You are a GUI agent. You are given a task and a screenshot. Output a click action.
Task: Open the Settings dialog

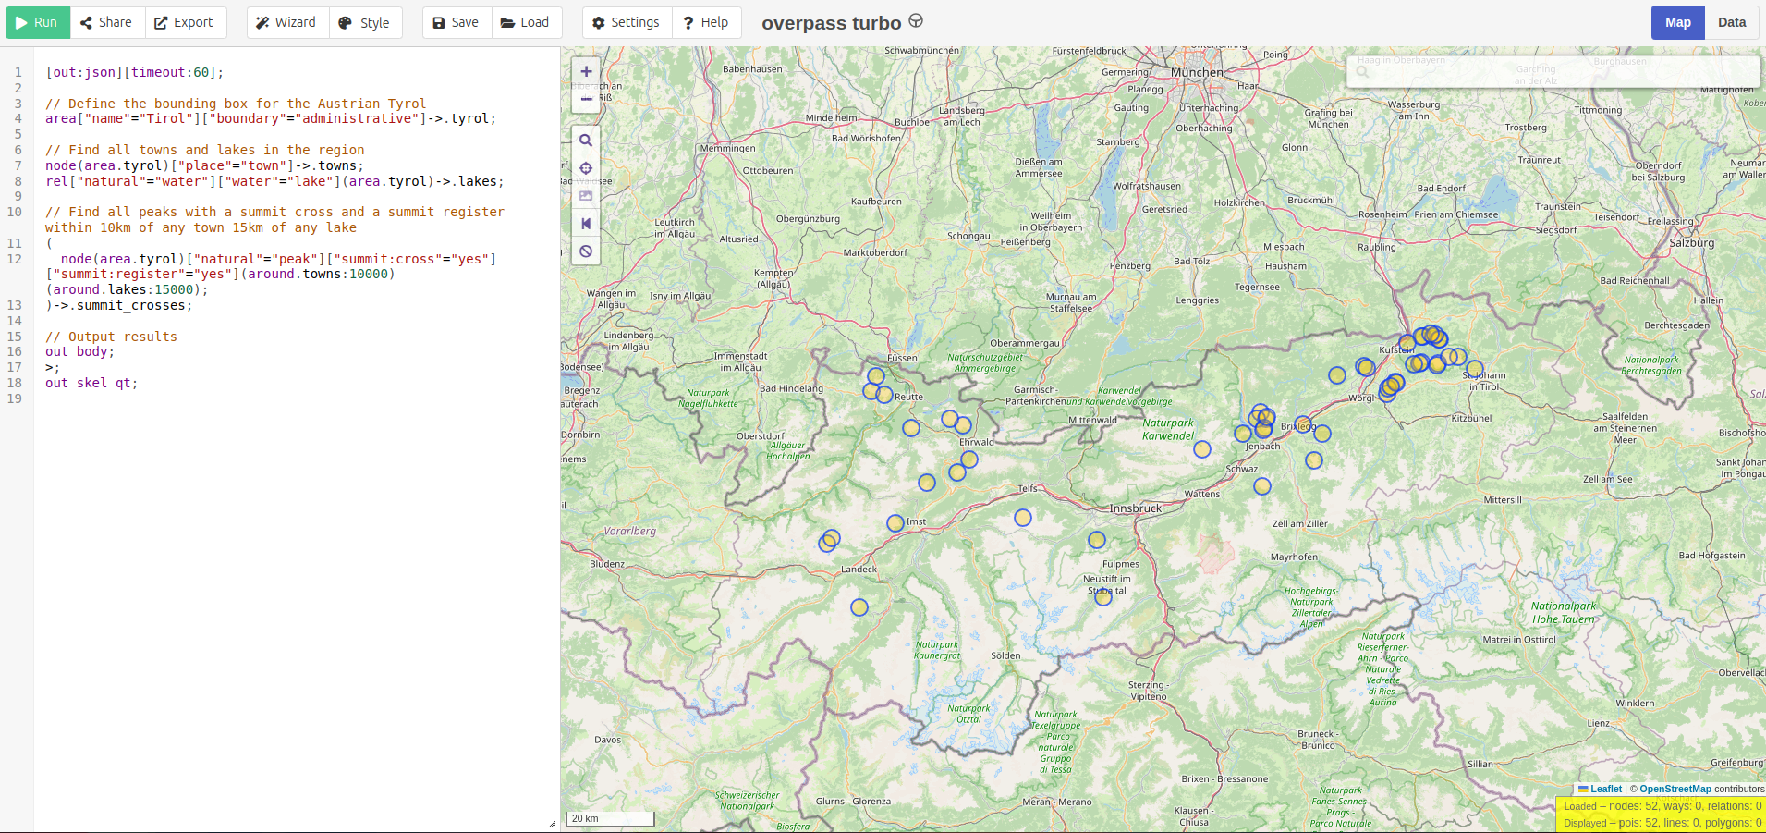627,22
